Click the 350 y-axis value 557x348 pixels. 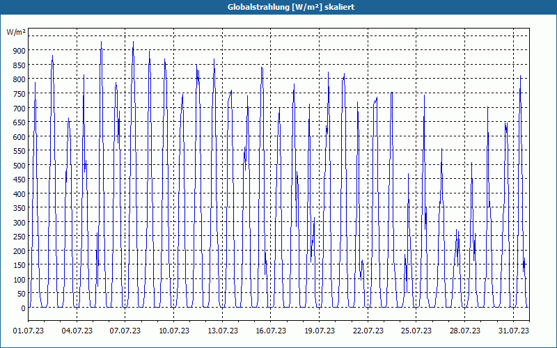19,208
